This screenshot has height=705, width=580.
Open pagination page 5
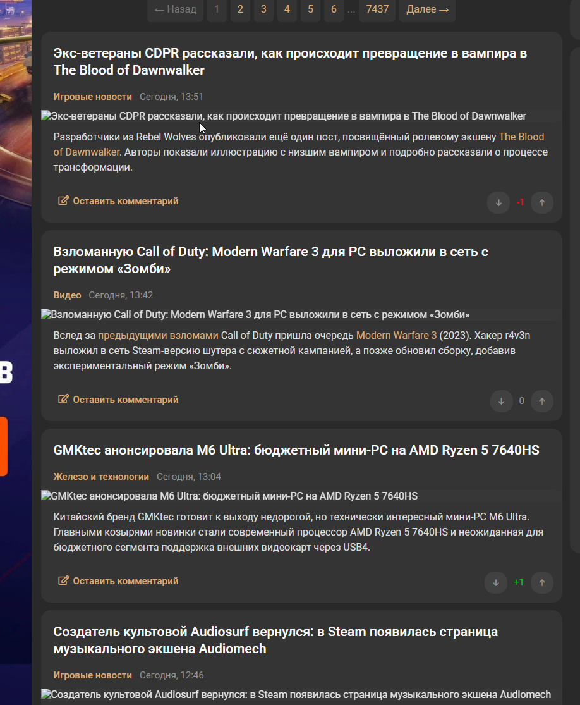coord(310,9)
